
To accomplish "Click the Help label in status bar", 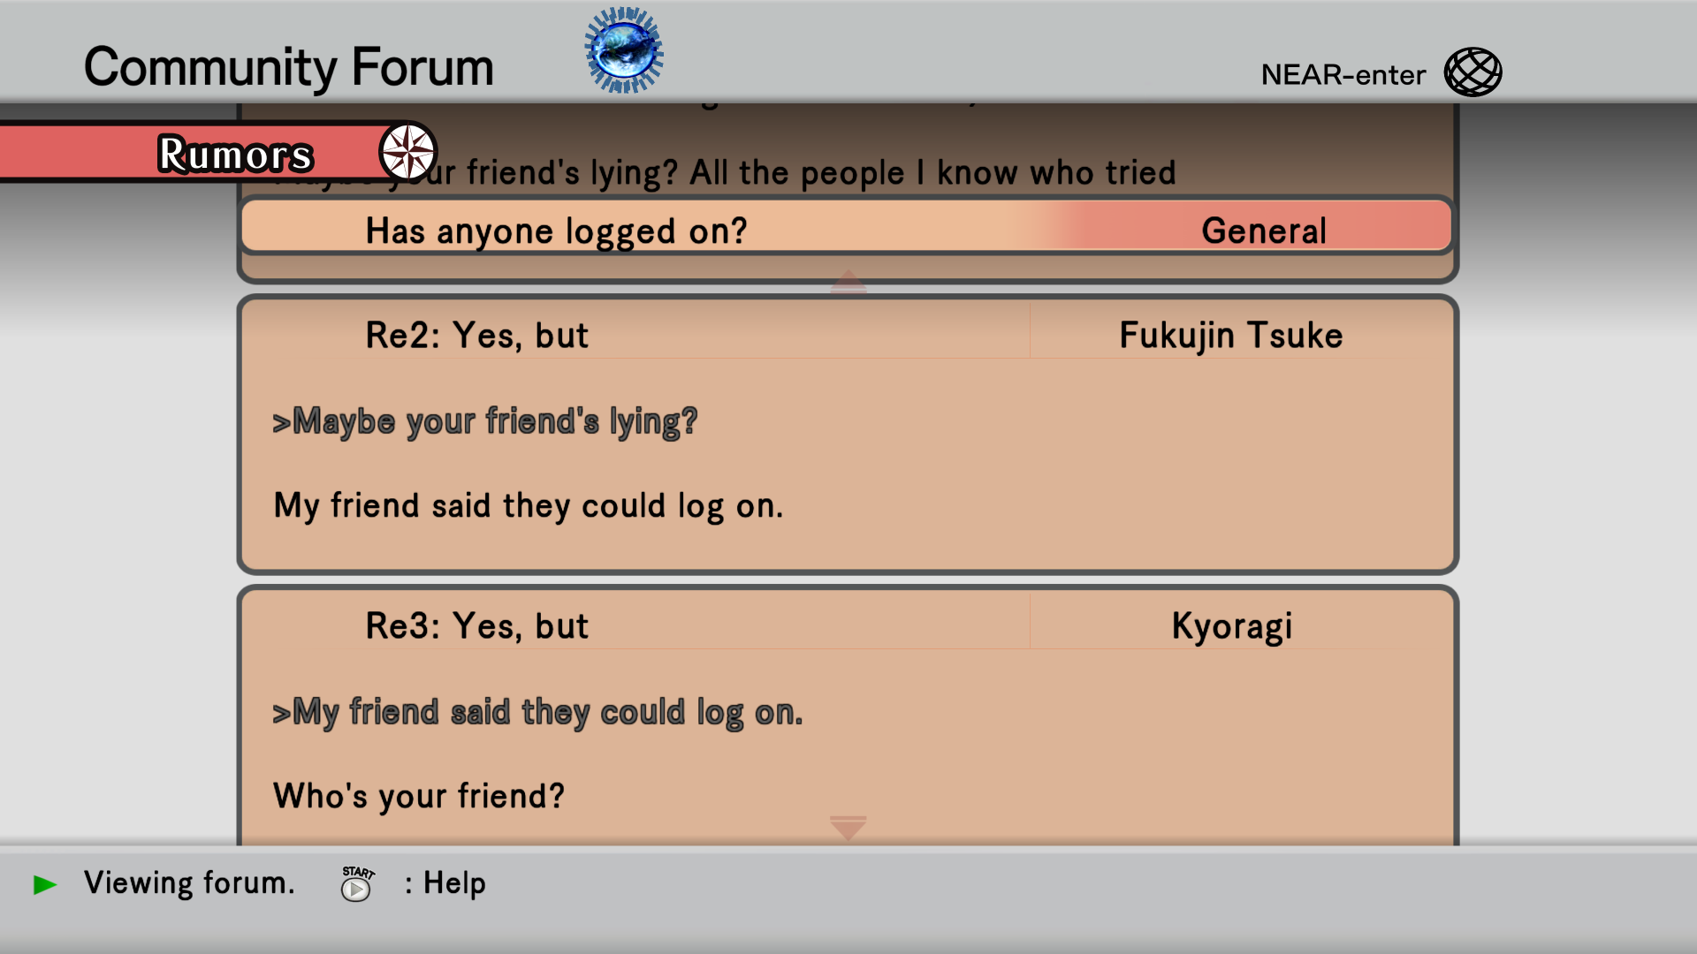I will [454, 883].
